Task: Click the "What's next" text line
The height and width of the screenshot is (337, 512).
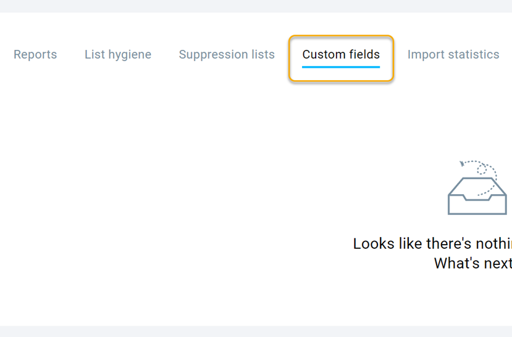Action: click(473, 264)
